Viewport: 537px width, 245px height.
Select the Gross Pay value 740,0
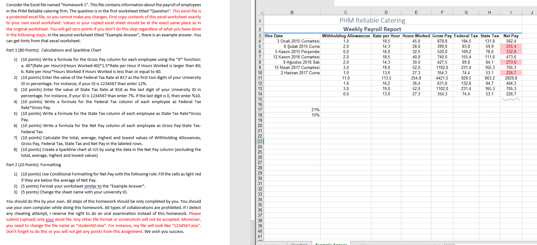(442, 57)
